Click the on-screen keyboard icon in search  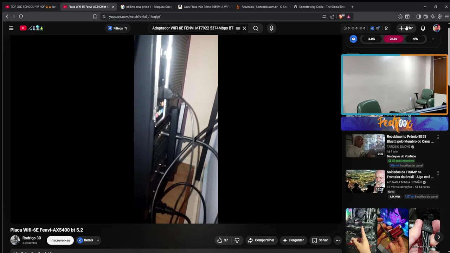click(238, 28)
